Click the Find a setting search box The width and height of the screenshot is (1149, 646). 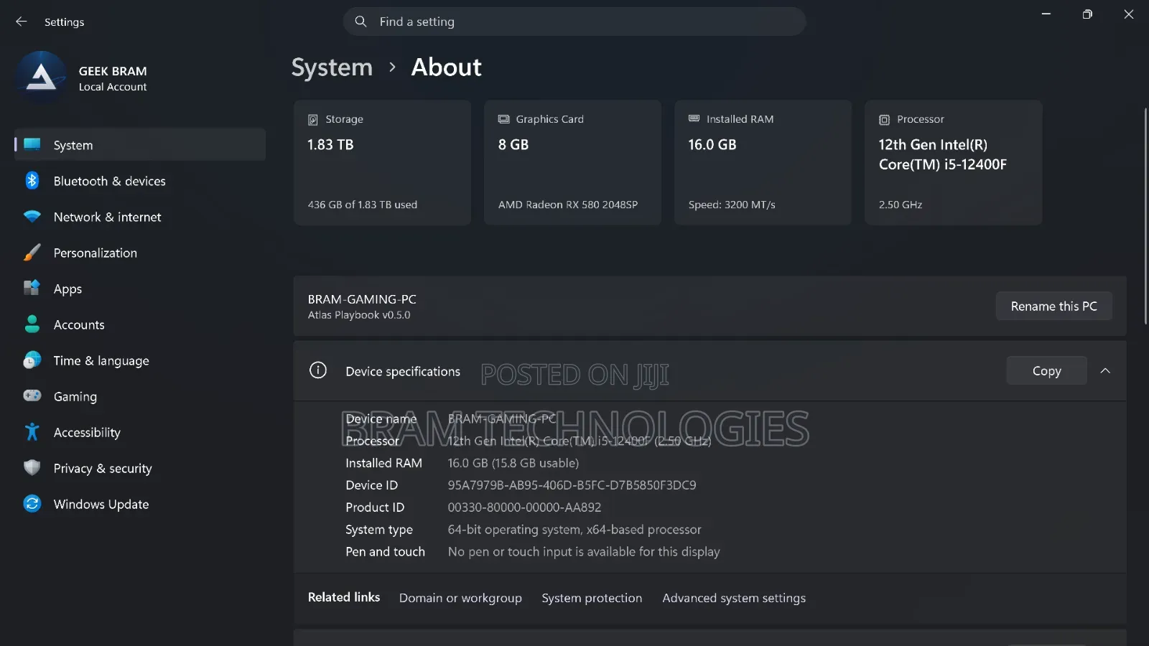coord(574,22)
